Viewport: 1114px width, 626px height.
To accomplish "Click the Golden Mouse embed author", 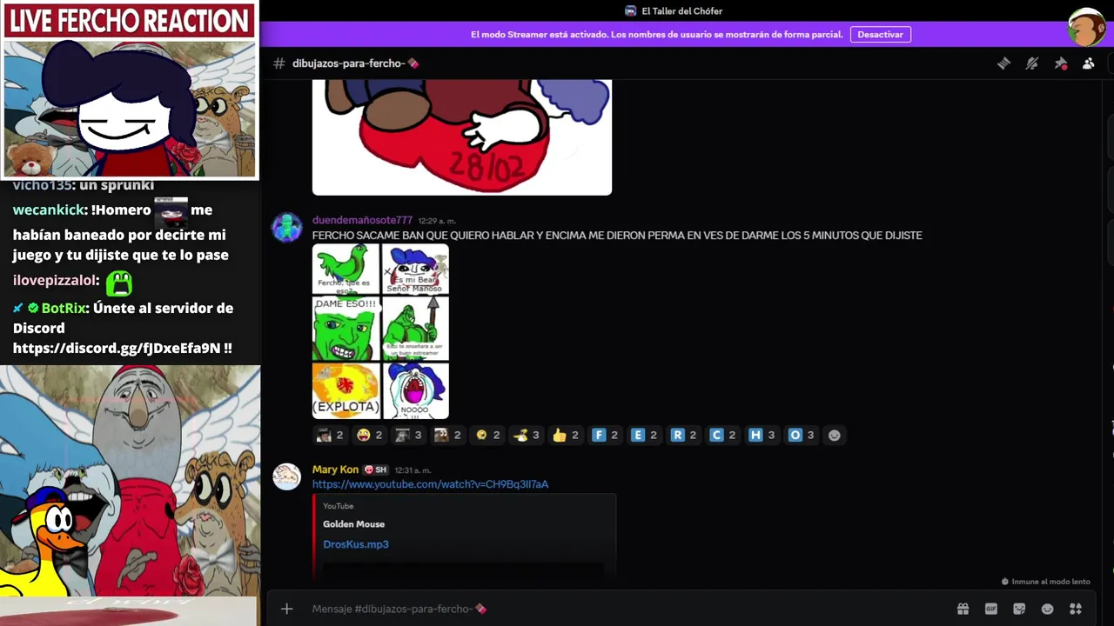I will pos(353,524).
